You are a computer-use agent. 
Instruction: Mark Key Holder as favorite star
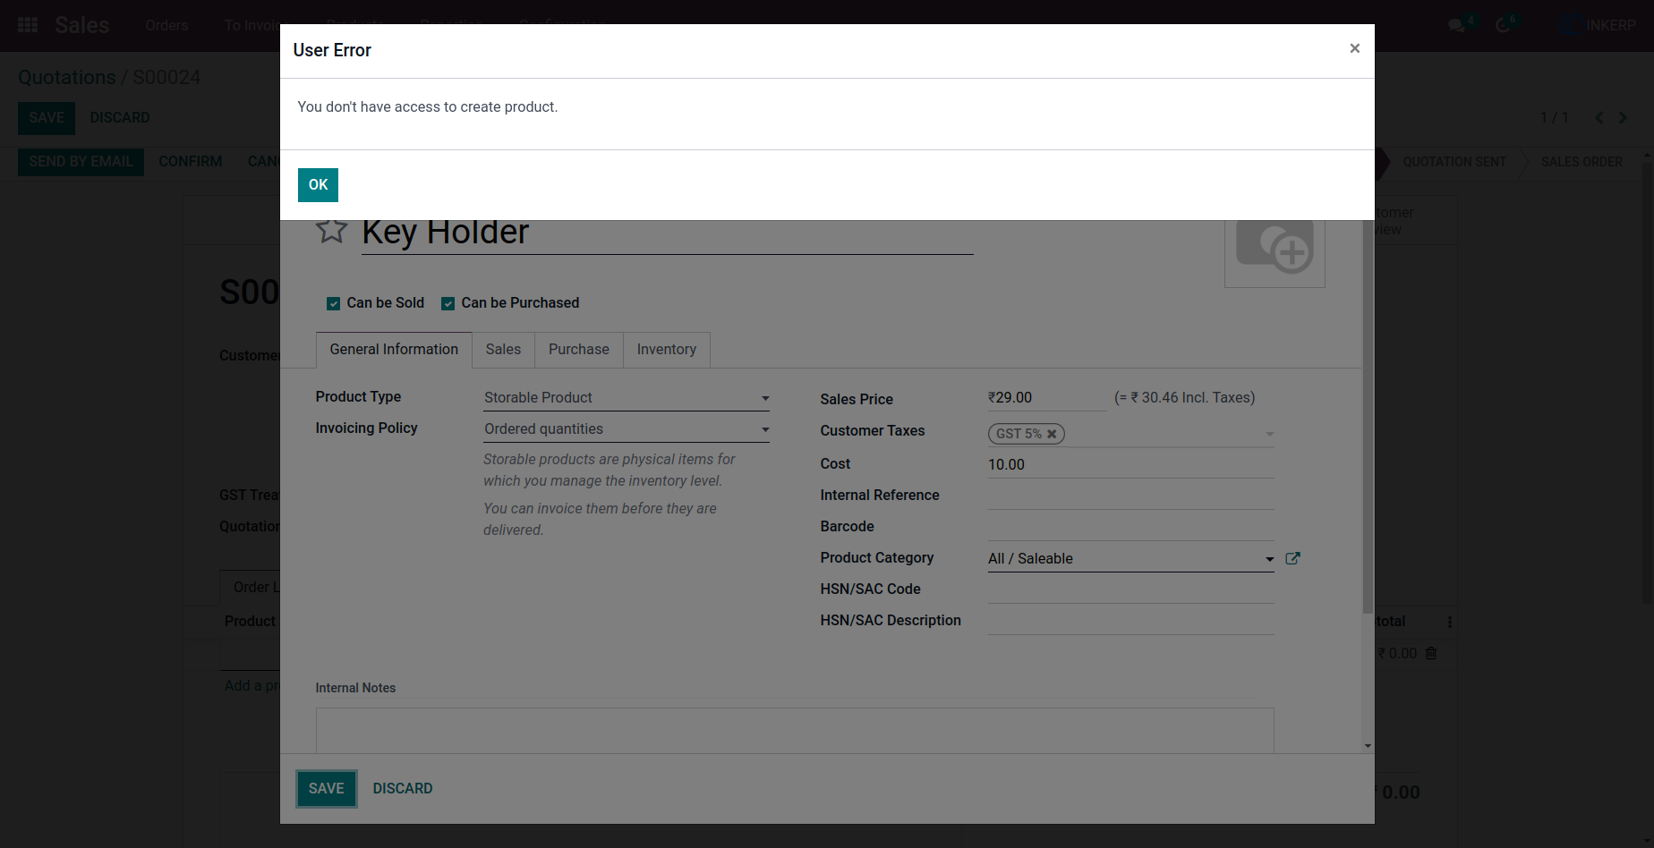pos(331,231)
